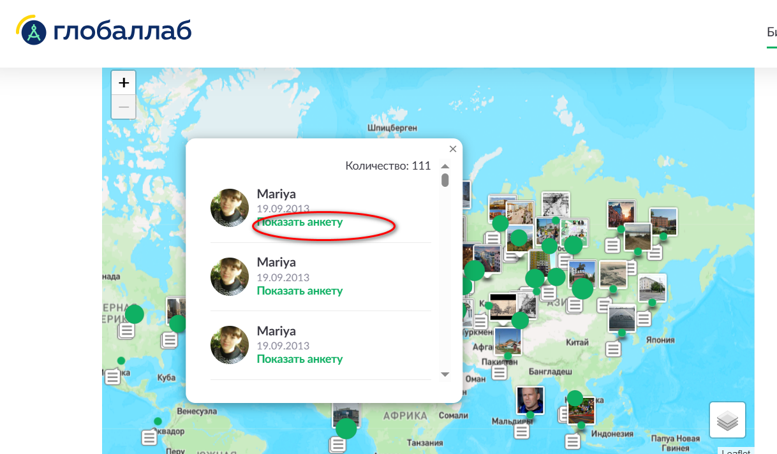The image size is (777, 454).
Task: Close the popup with the X button
Action: (453, 149)
